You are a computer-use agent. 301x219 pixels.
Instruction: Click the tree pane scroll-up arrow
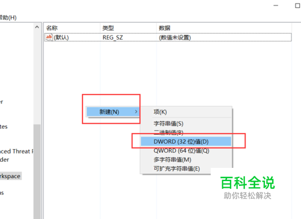37,27
